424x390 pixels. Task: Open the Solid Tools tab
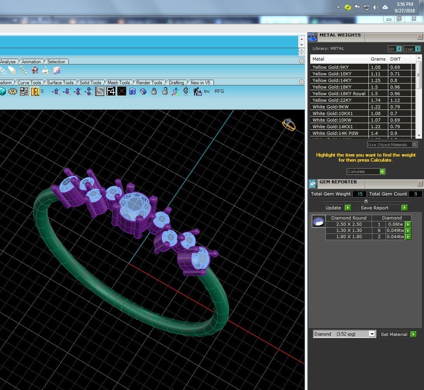[x=90, y=82]
